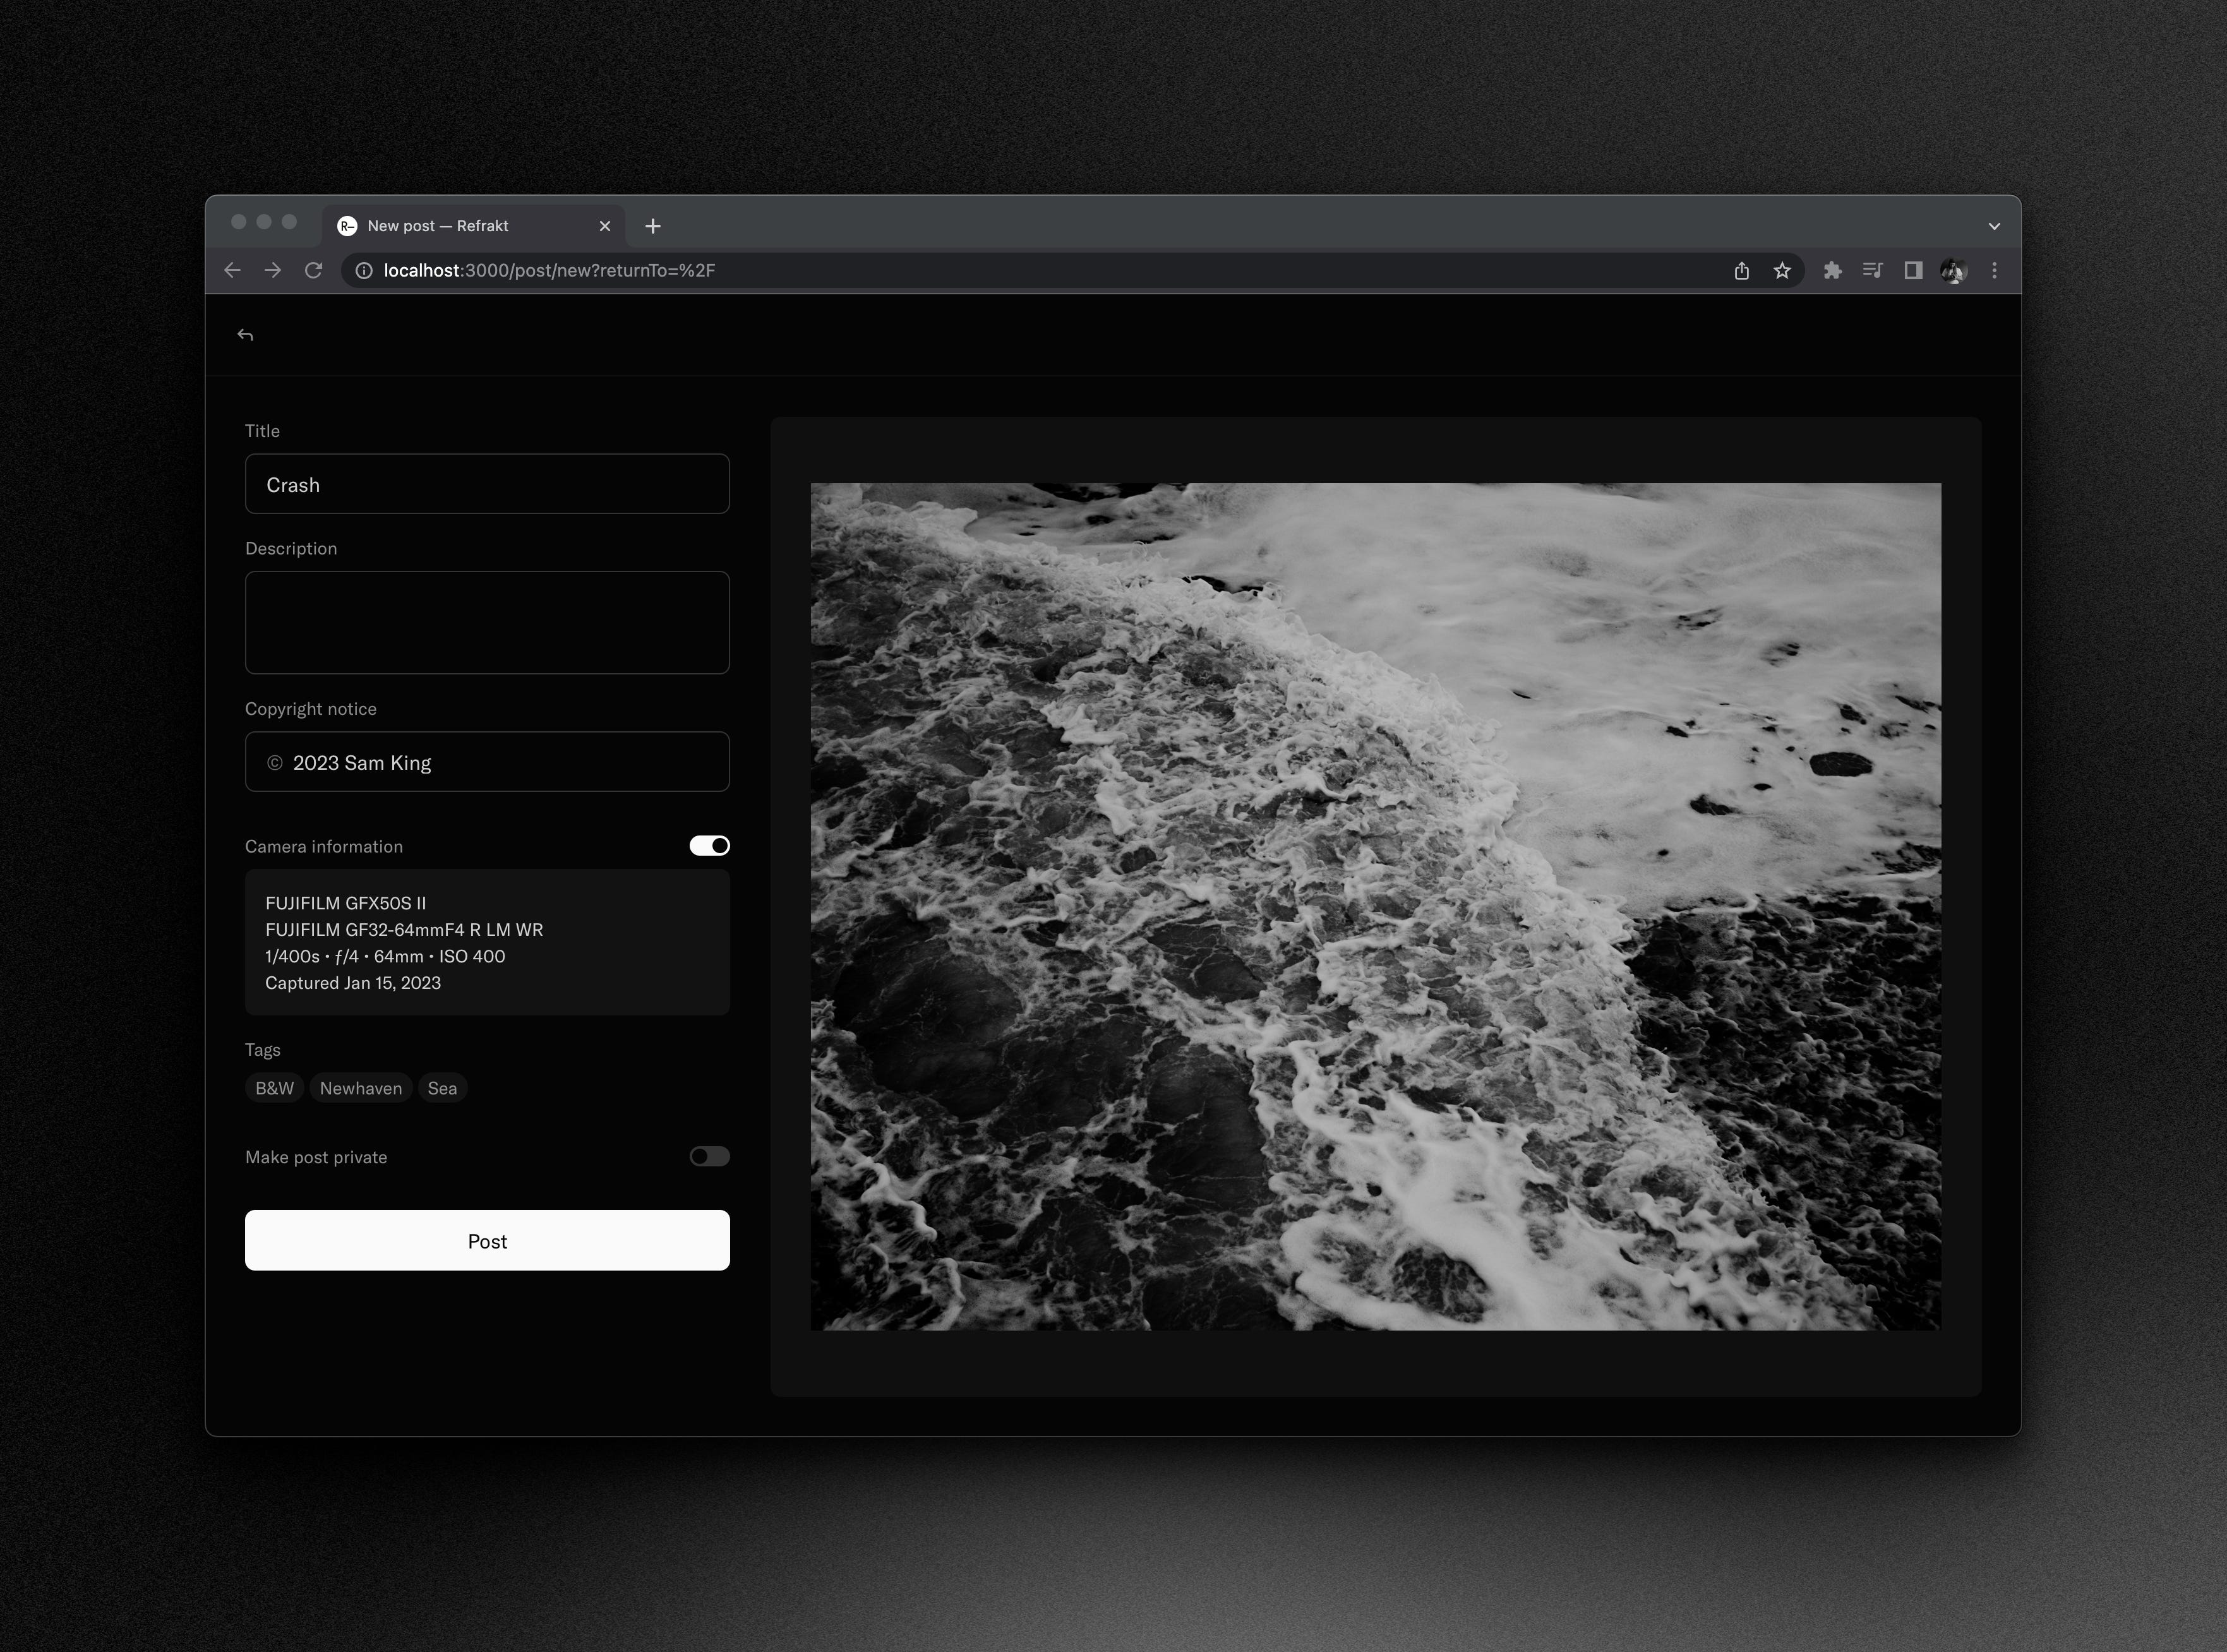Click the Newhaven tag chip
This screenshot has height=1652, width=2227.
[x=360, y=1088]
